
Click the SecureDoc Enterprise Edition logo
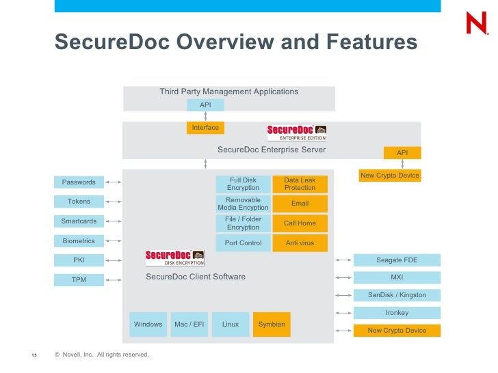[x=297, y=133]
